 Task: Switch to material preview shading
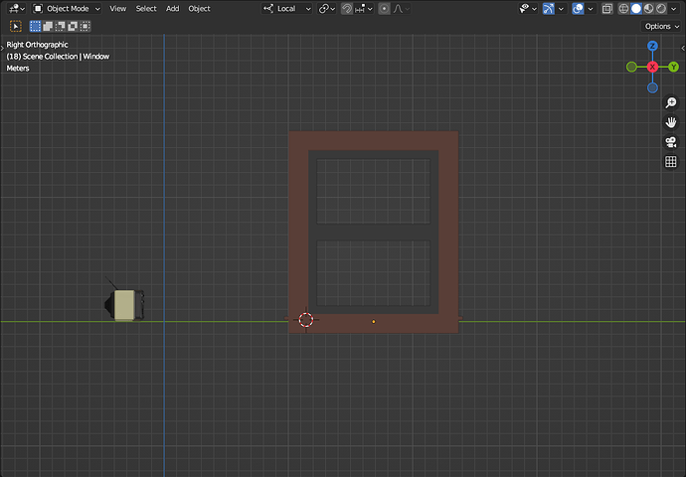tap(648, 8)
